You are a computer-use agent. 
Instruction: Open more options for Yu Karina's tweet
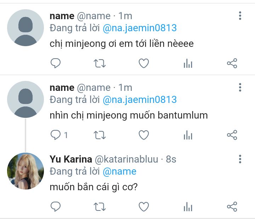click(240, 159)
